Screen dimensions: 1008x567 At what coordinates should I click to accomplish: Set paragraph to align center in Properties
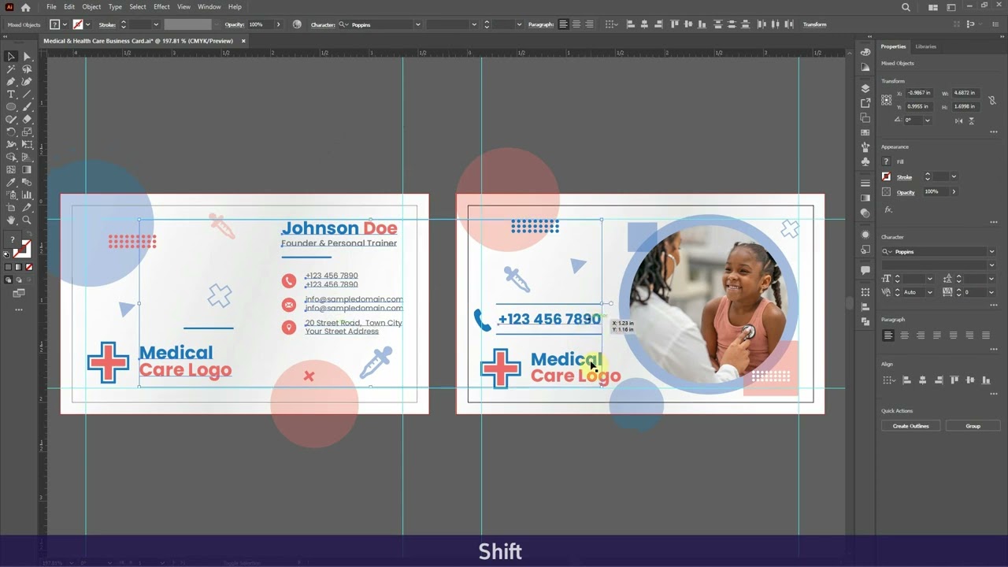pos(904,335)
